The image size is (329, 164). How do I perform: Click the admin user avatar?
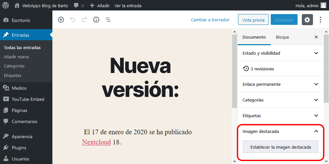click(x=323, y=5)
